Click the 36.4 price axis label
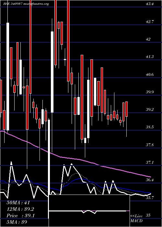 point(150,180)
